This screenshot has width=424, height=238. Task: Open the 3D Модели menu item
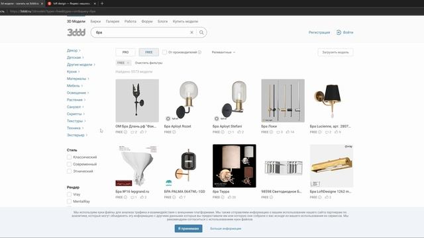76,21
